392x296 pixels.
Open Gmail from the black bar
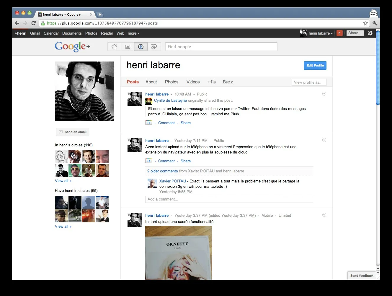click(x=35, y=33)
